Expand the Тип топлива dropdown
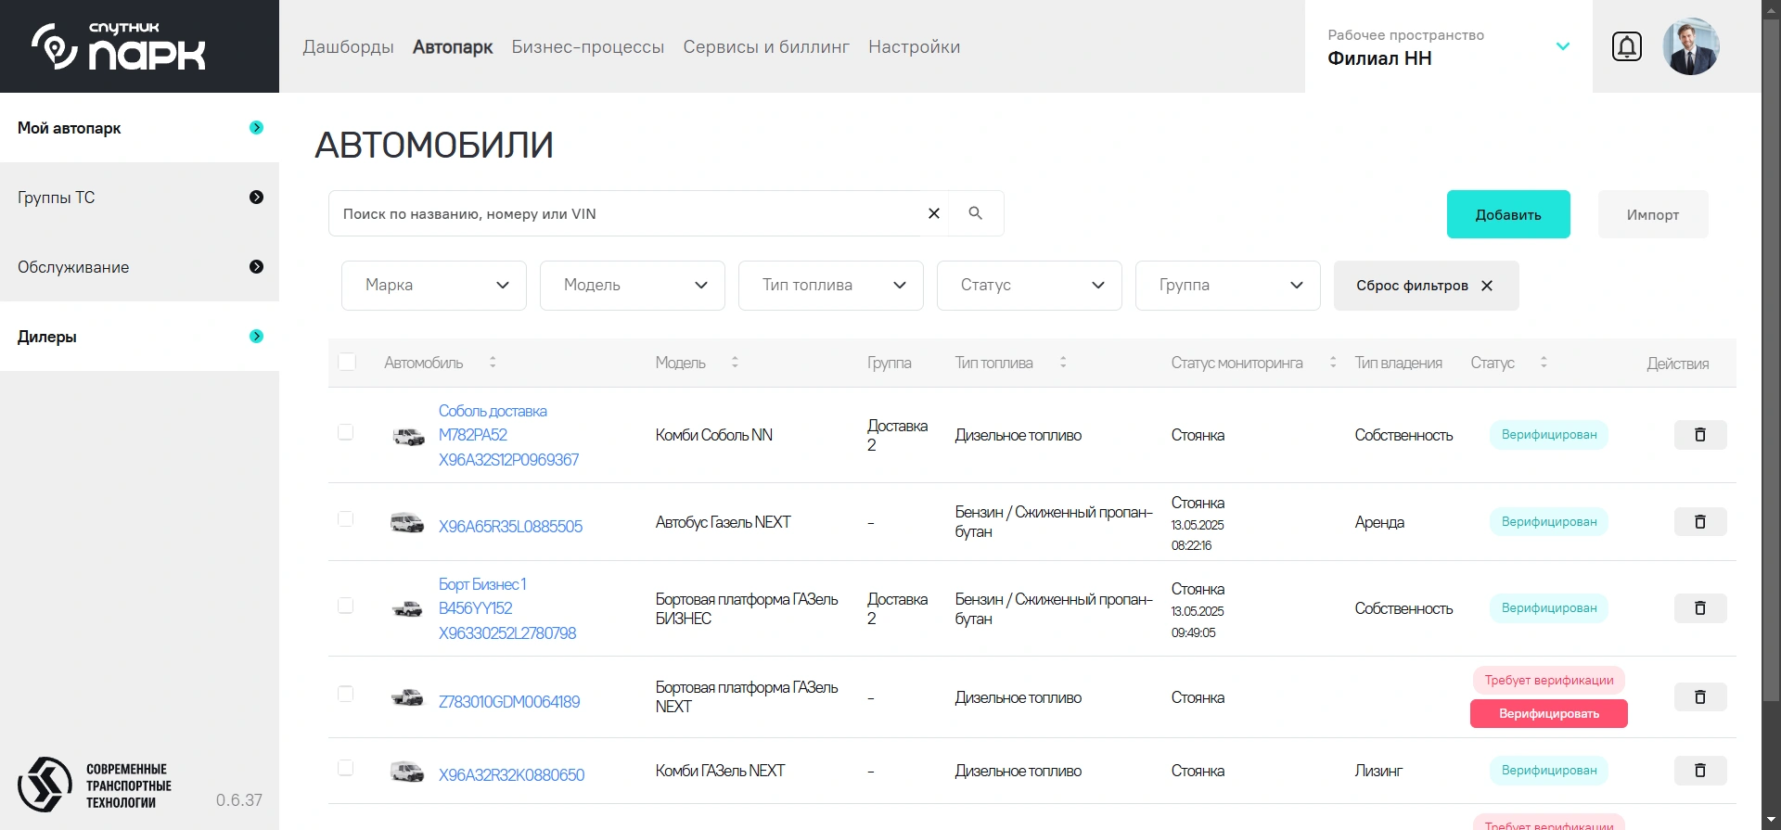The height and width of the screenshot is (830, 1781). (830, 286)
